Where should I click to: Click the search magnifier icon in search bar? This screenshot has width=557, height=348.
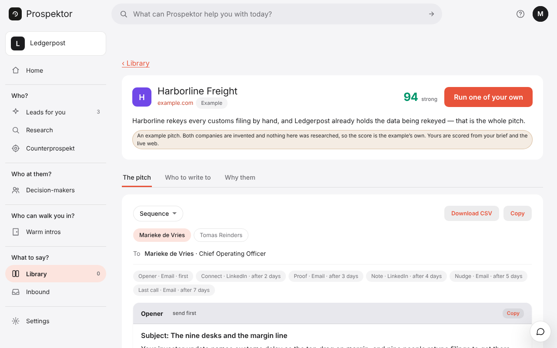[x=124, y=14]
